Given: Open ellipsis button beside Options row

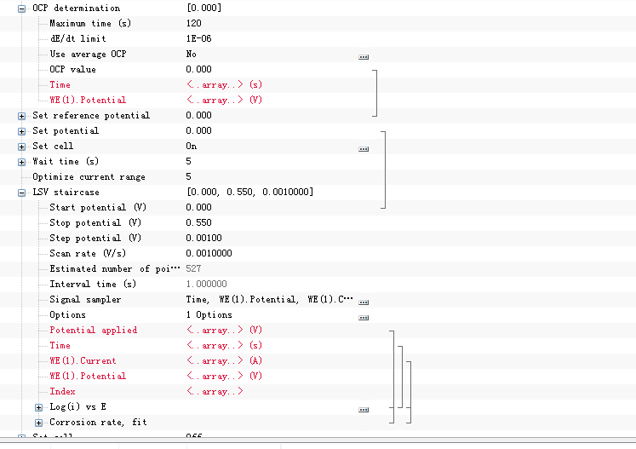Looking at the screenshot, I should 364,318.
